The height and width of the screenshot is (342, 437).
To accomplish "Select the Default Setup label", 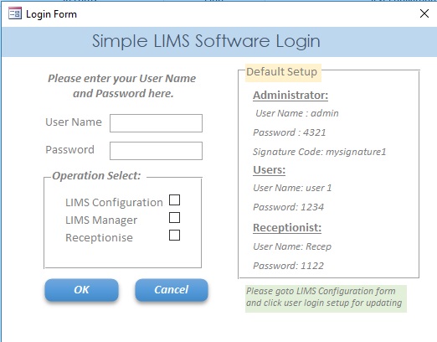I will click(283, 72).
